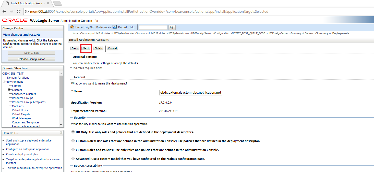This screenshot has height=172, width=374.
Task: Click Record in the toolbar
Action: coord(122,27)
